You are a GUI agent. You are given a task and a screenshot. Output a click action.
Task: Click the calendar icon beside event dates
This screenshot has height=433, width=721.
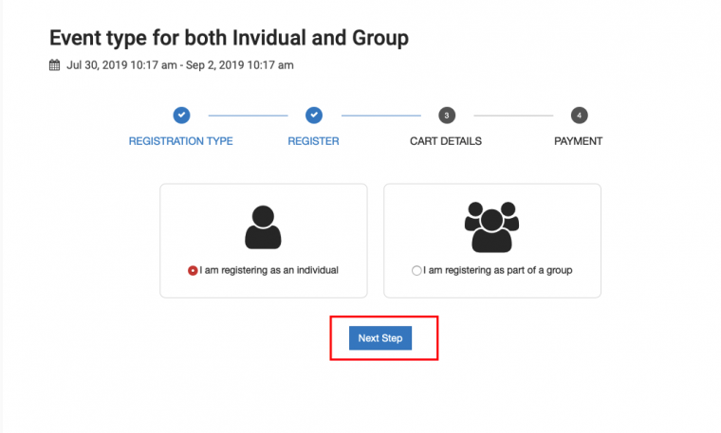coord(54,65)
